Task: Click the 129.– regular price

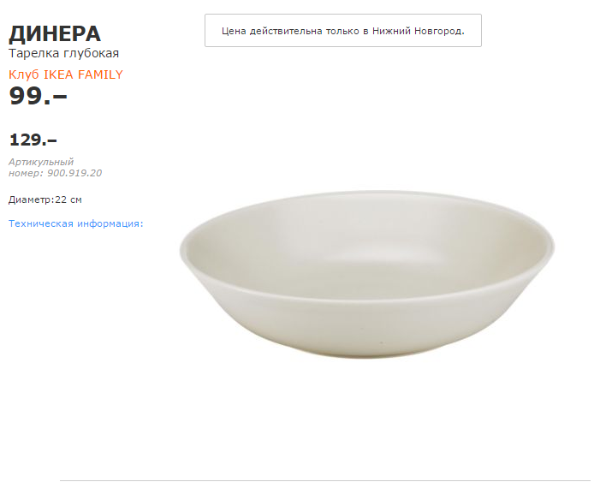Action: (33, 140)
